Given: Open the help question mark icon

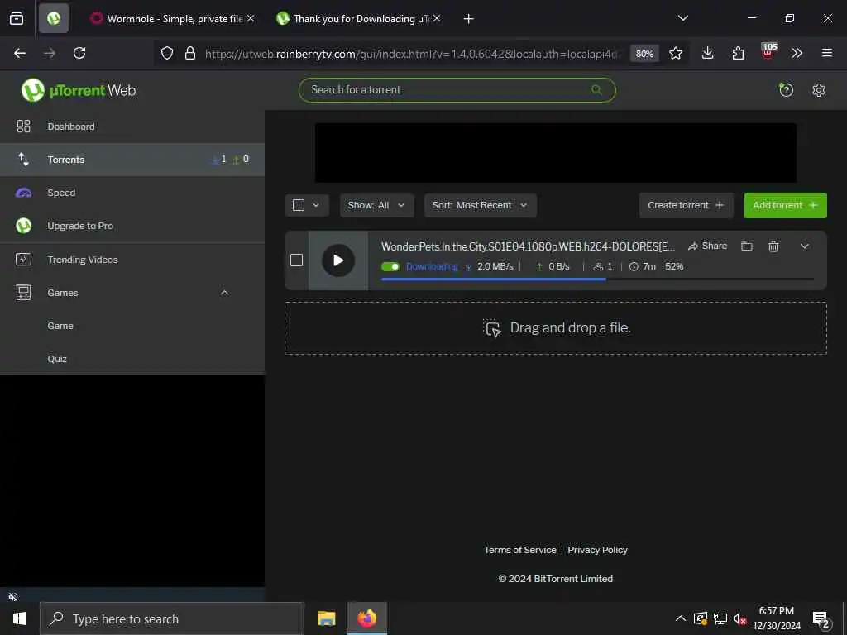Looking at the screenshot, I should tap(786, 89).
